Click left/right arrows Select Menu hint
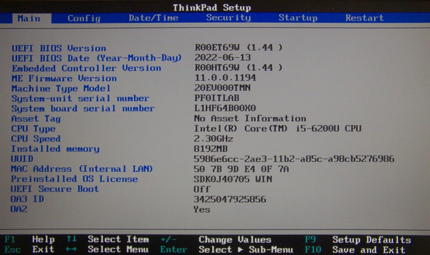This screenshot has width=430, height=255. click(71, 249)
